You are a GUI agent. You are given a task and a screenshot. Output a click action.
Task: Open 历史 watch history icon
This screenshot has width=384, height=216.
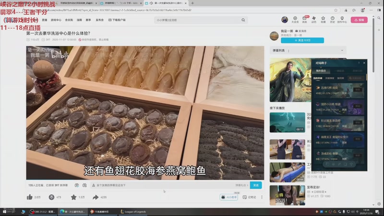point(333,20)
